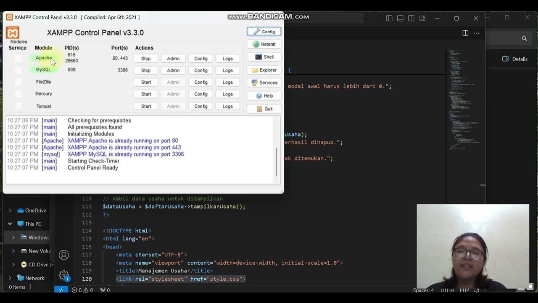View Apache Logs

click(228, 58)
